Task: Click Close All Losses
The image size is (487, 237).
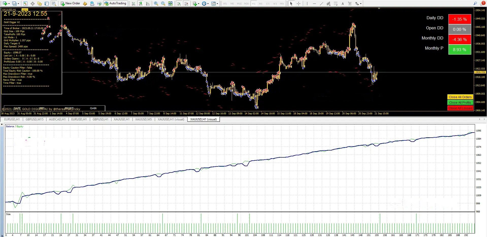Action: point(460,108)
